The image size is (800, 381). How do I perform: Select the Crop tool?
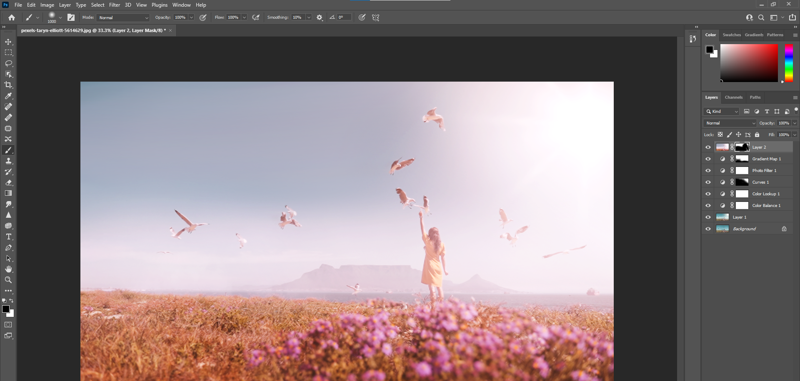coord(8,85)
